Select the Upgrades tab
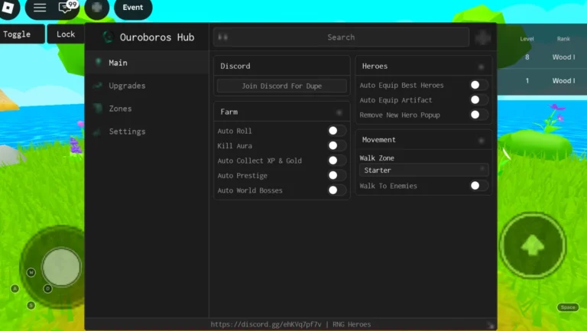 pos(147,86)
